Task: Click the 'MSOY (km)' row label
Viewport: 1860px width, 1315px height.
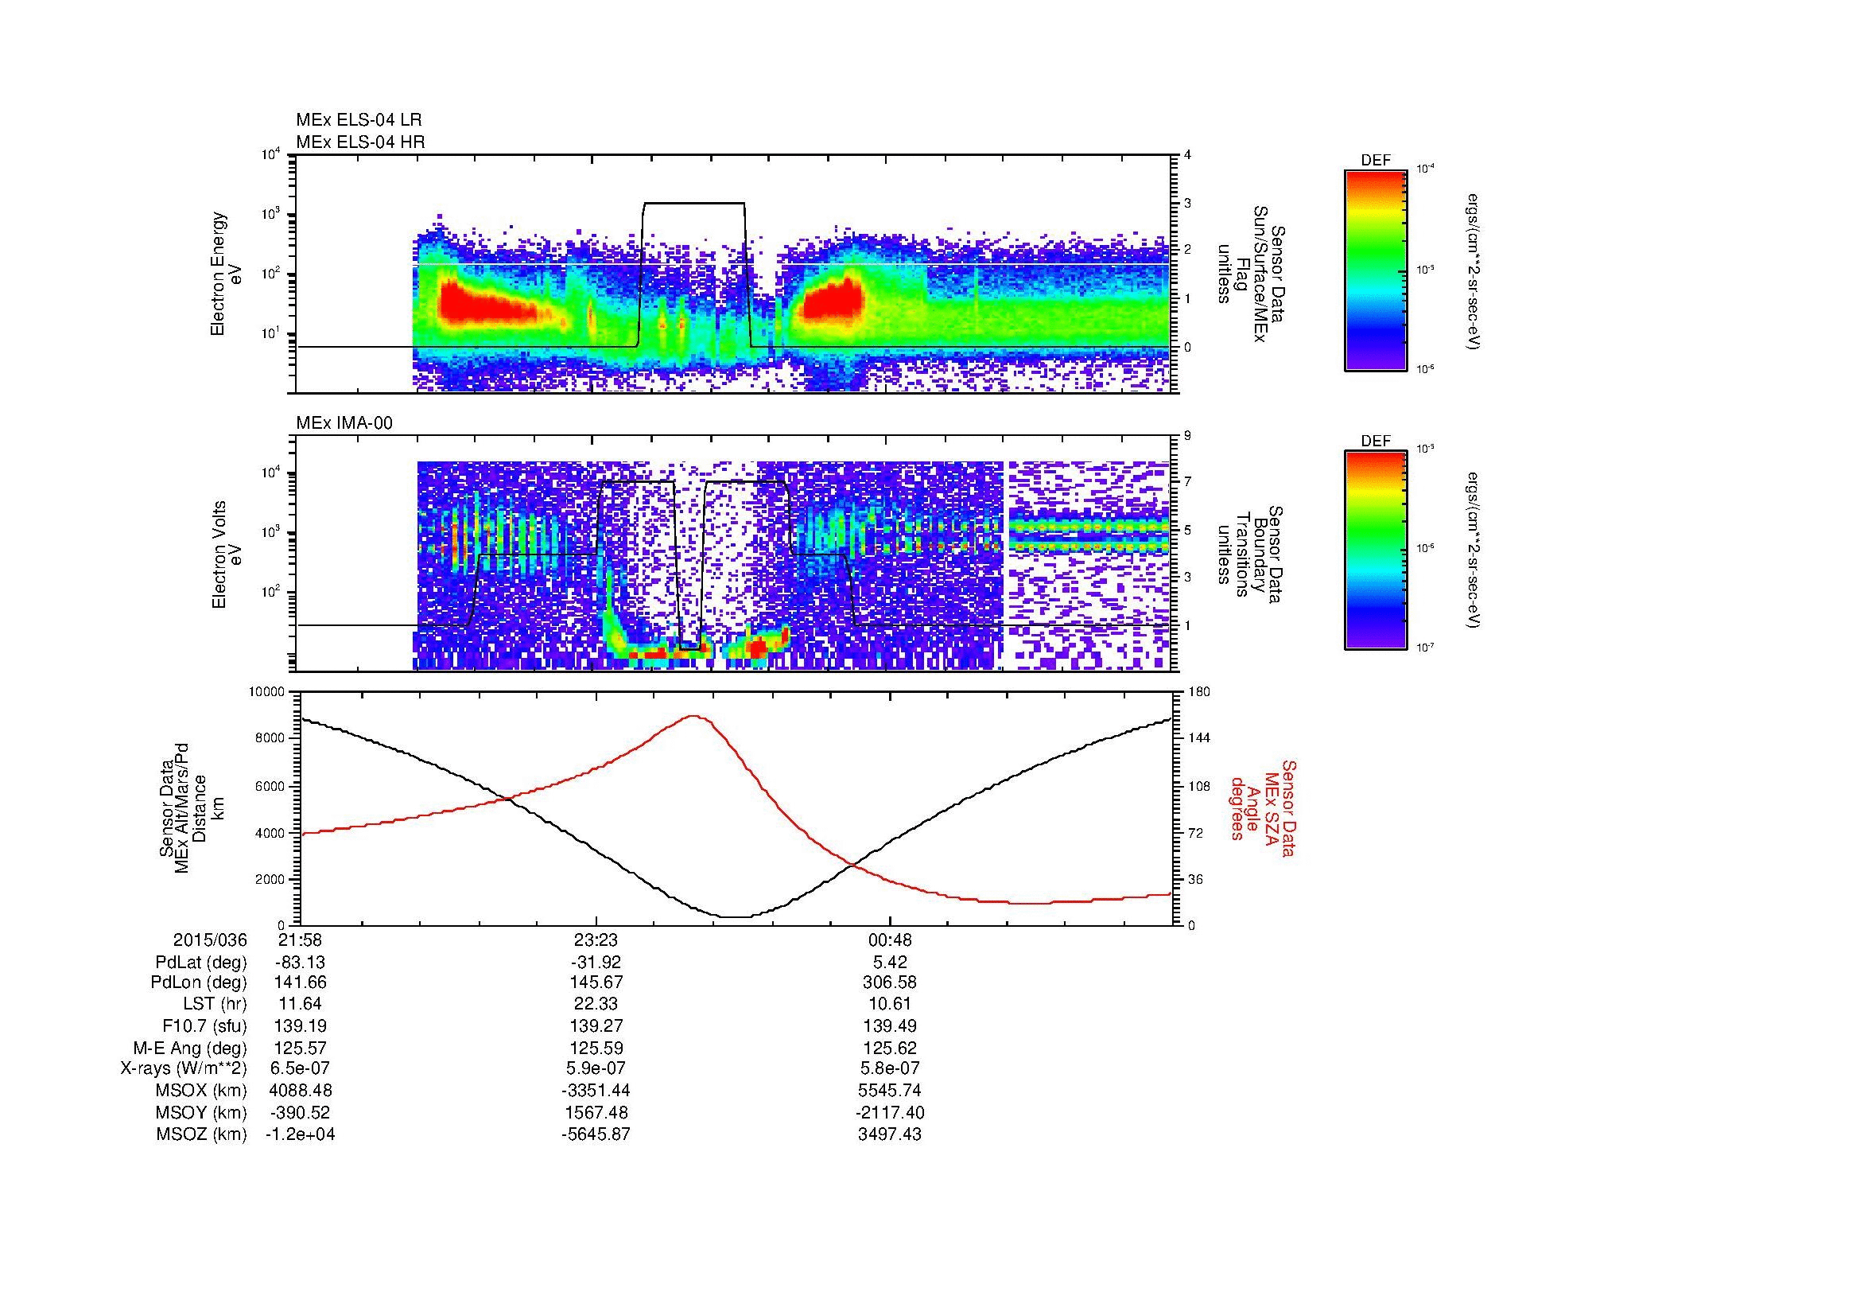Action: click(202, 1112)
